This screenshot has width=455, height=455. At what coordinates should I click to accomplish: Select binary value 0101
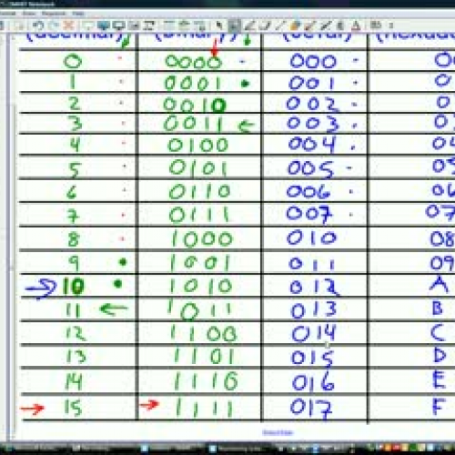click(197, 167)
